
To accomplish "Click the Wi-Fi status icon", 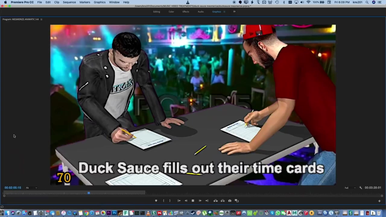I will tap(308, 2).
